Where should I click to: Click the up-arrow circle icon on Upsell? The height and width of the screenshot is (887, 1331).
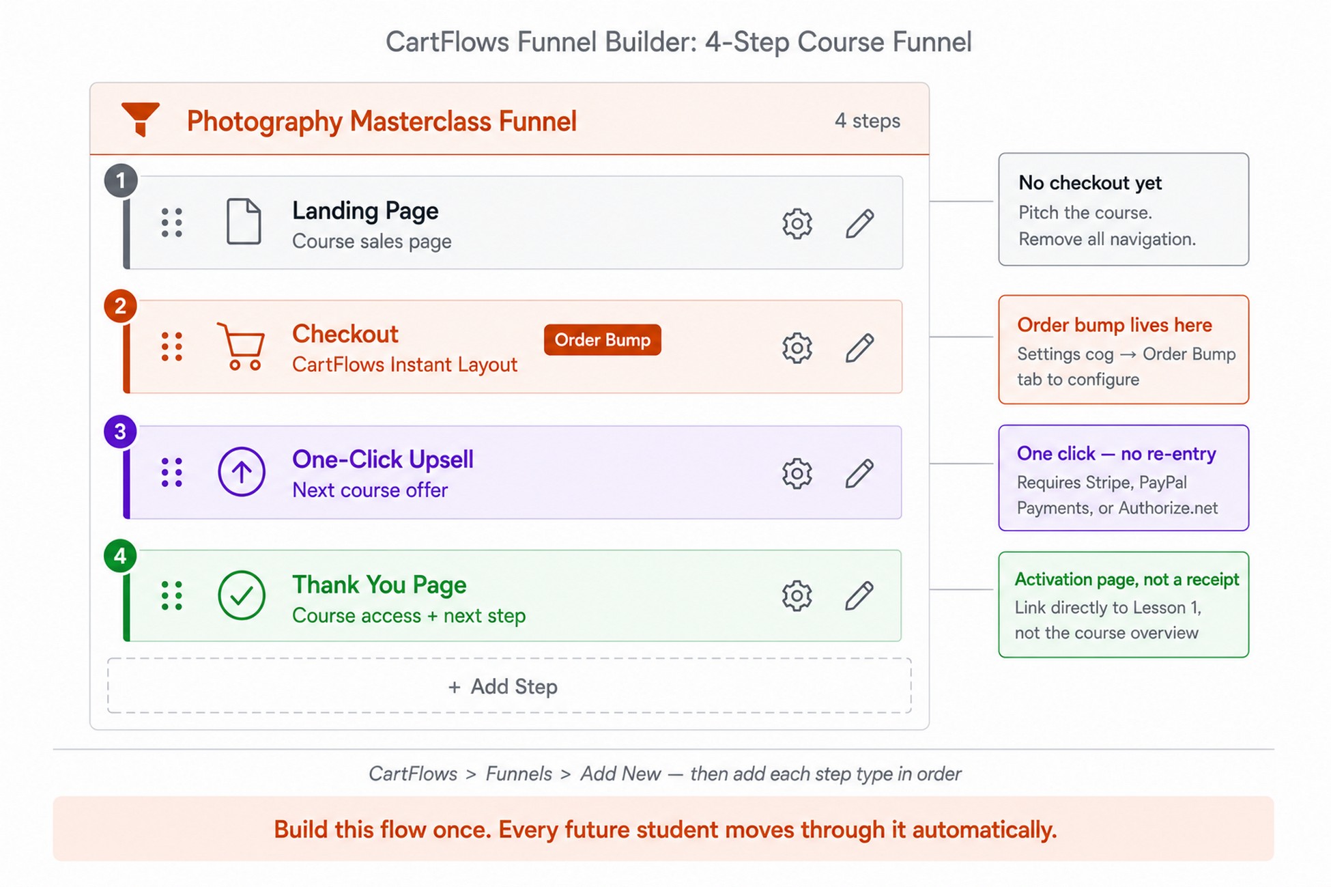tap(242, 471)
